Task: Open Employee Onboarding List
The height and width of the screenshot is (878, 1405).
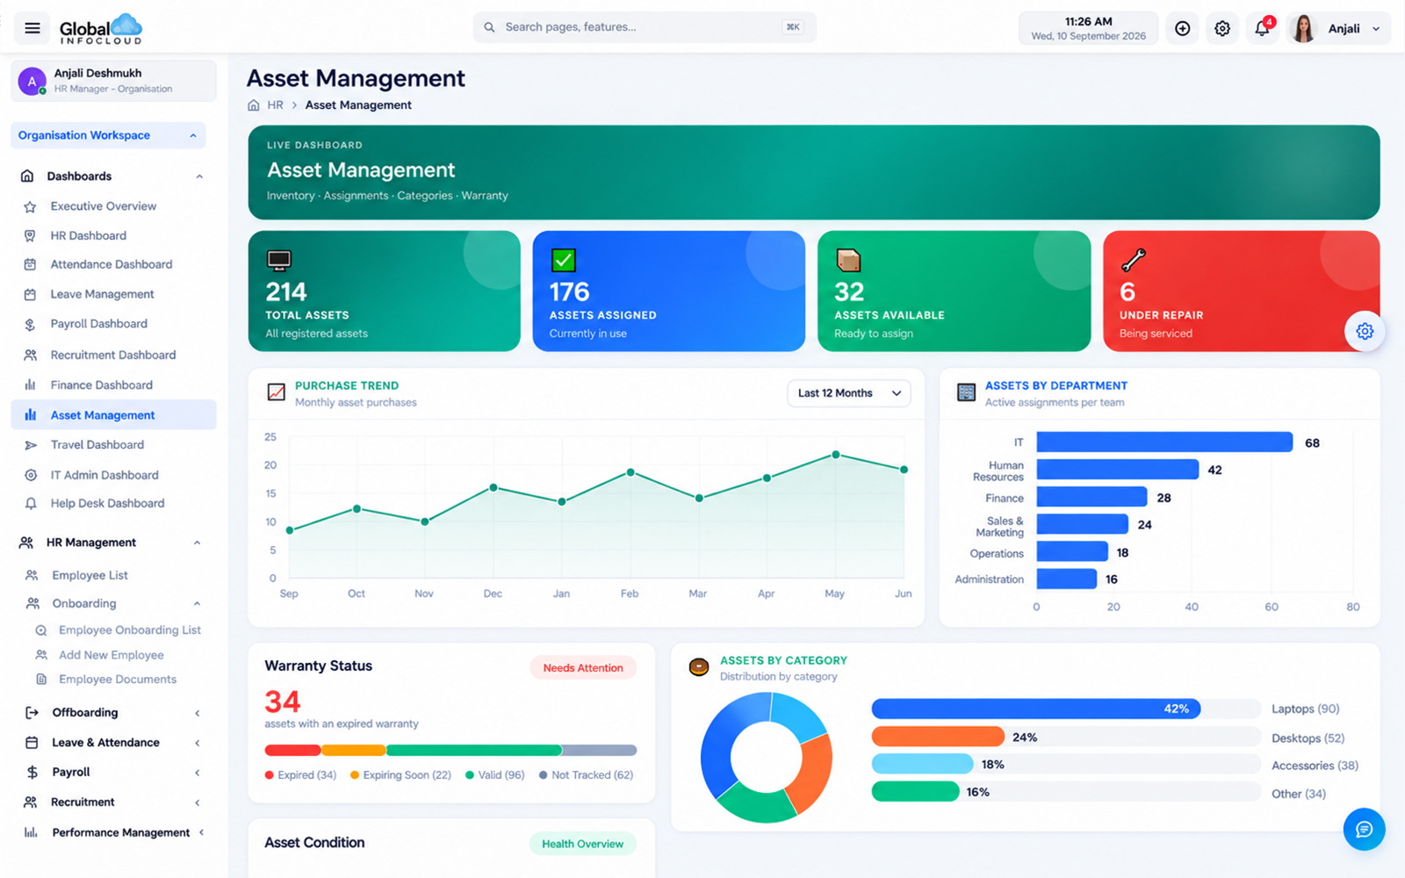Action: coord(130,630)
